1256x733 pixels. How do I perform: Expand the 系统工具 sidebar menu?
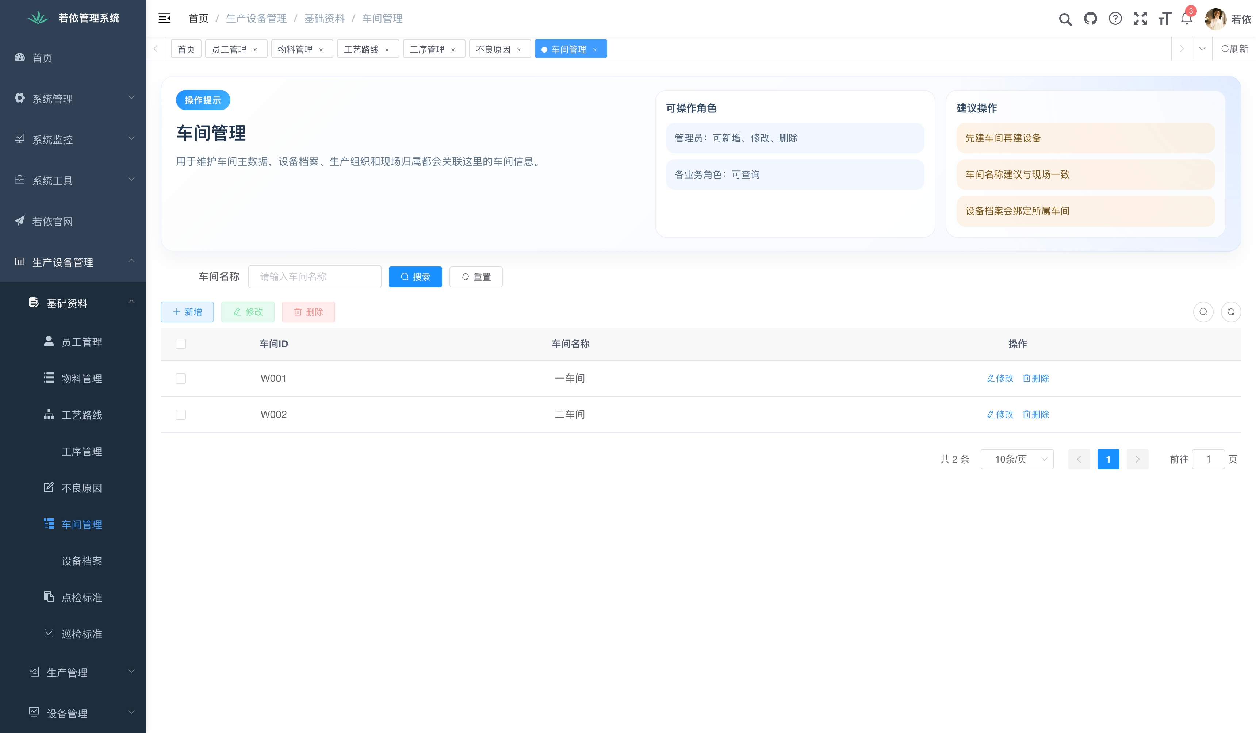point(73,180)
